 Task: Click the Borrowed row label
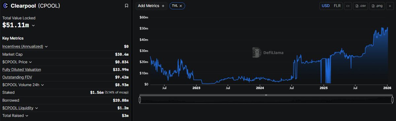click(11, 100)
